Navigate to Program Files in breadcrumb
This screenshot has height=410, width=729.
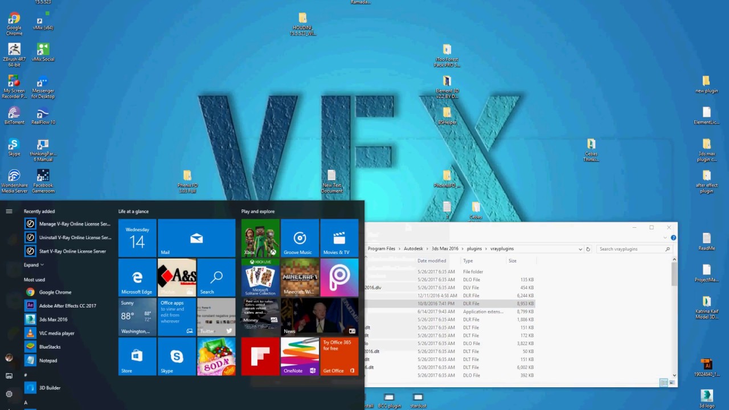point(382,249)
